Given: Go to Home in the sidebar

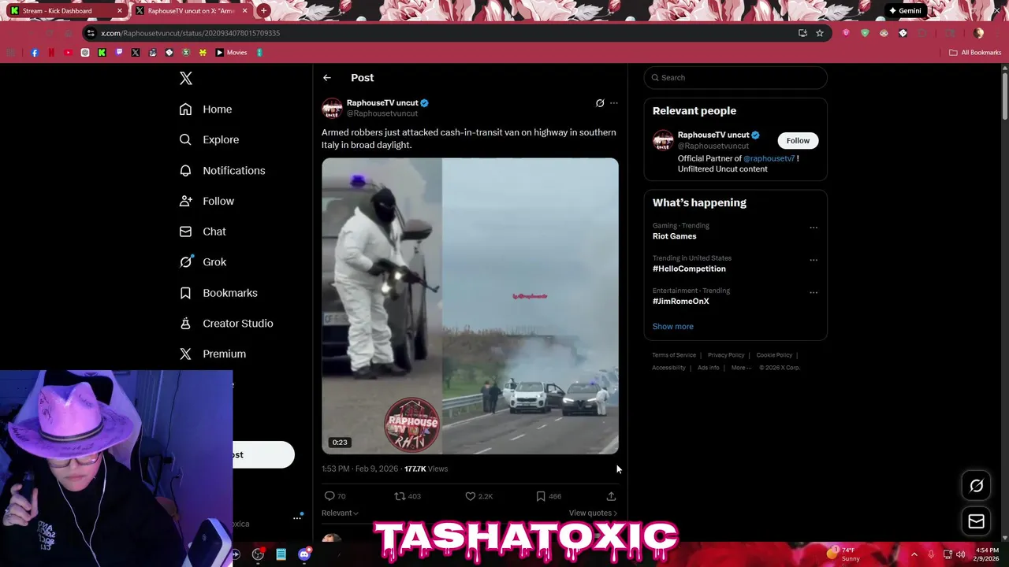Looking at the screenshot, I should pyautogui.click(x=206, y=109).
